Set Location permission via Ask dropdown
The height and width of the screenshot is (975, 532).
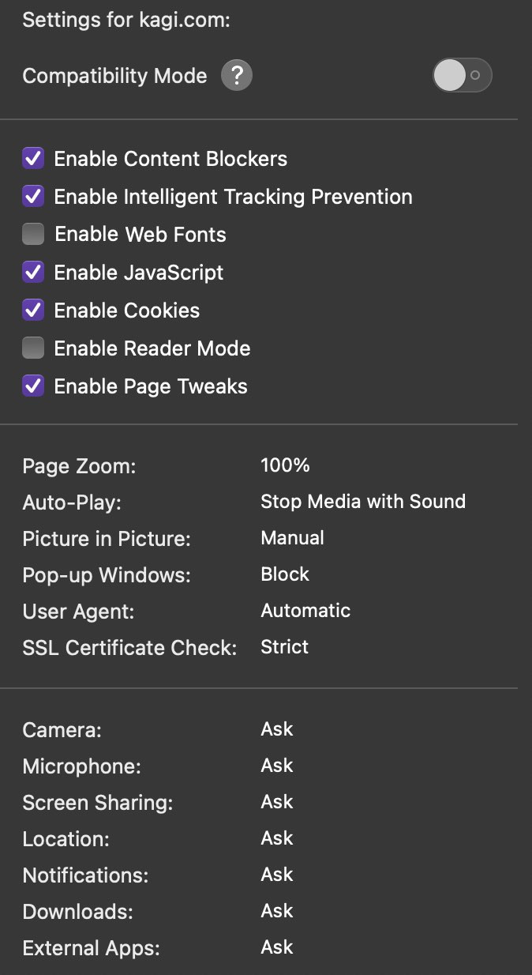pos(277,838)
